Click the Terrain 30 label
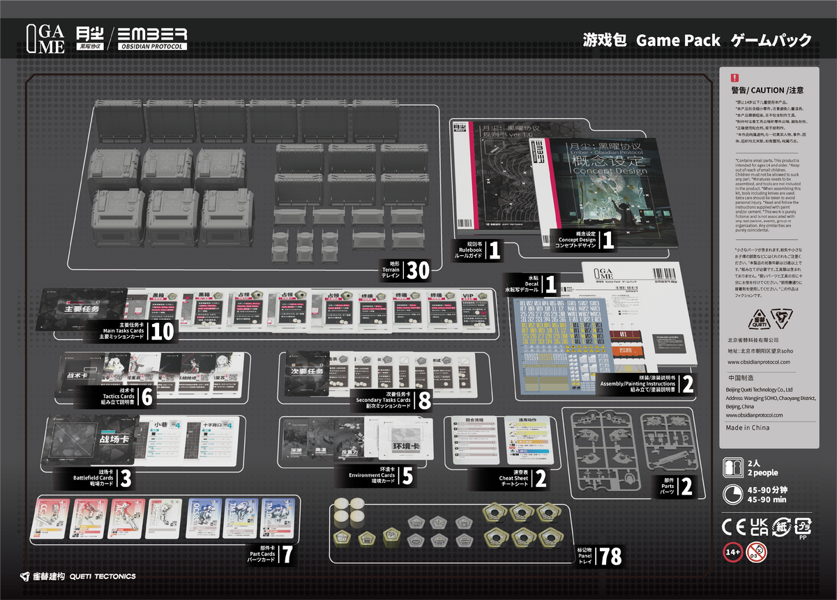This screenshot has width=837, height=600. [x=405, y=270]
